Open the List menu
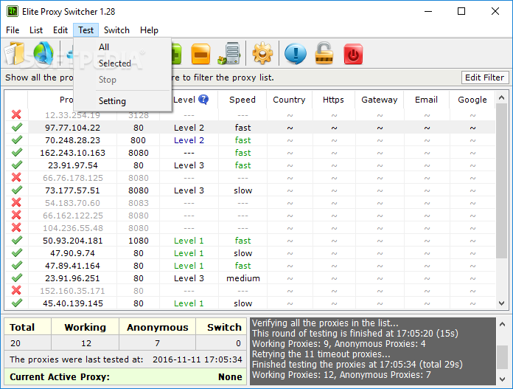This screenshot has width=513, height=389. point(36,30)
